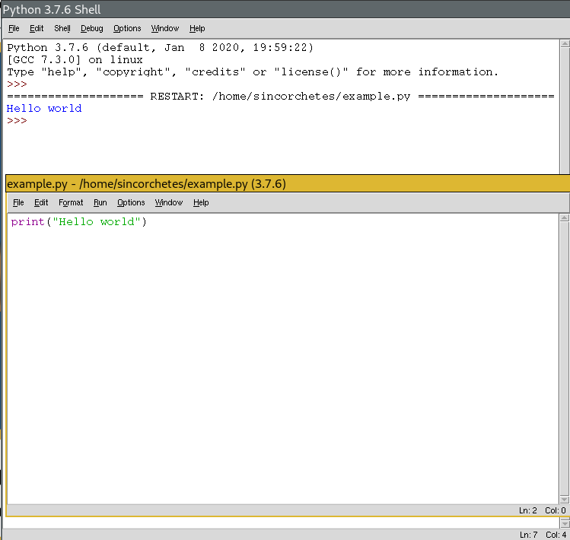Focus the Python 3.7.6 Shell title bar
This screenshot has height=540, width=570.
click(304, 10)
